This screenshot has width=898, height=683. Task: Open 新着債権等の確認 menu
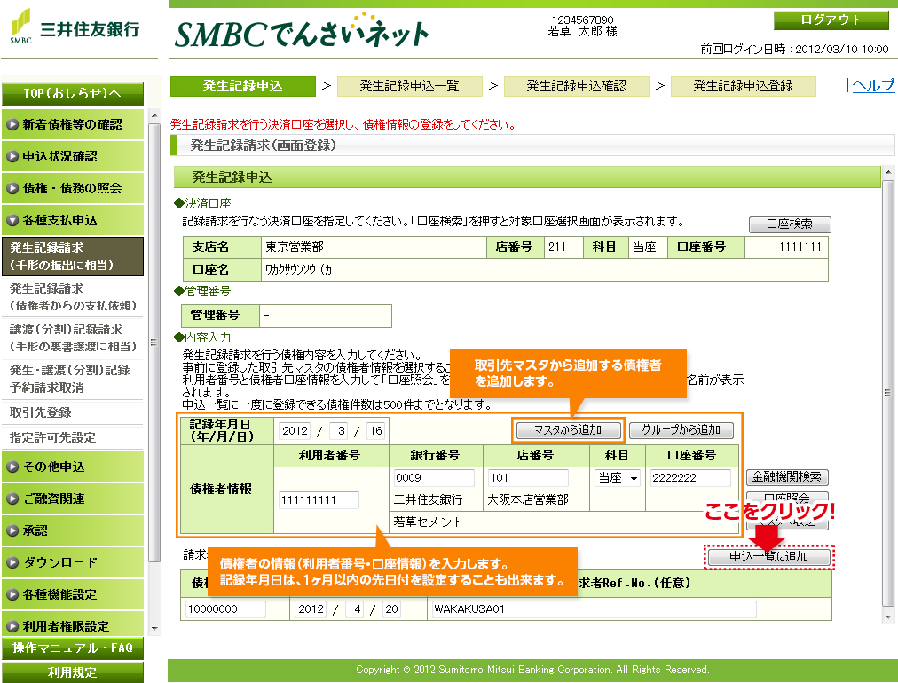pos(73,124)
